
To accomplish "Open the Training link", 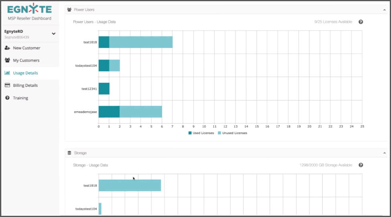I will (x=20, y=98).
